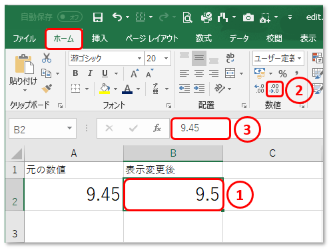
Task: Open the font name dropdown 游ゴシック
Action: 139,59
